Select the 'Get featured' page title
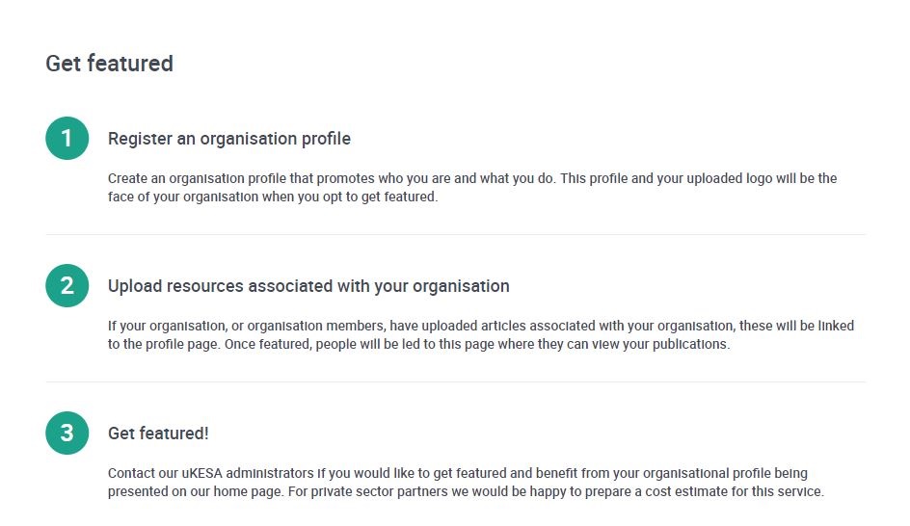Image resolution: width=910 pixels, height=526 pixels. click(109, 64)
